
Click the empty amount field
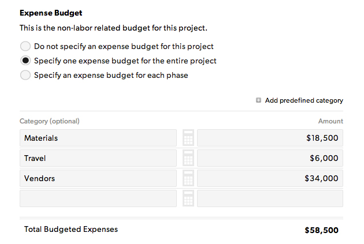point(270,198)
